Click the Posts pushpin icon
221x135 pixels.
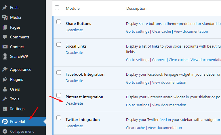(x=5, y=7)
